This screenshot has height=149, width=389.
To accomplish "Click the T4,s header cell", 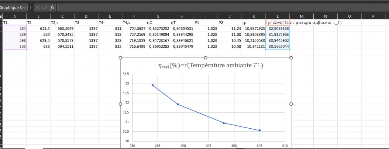I will point(134,22).
